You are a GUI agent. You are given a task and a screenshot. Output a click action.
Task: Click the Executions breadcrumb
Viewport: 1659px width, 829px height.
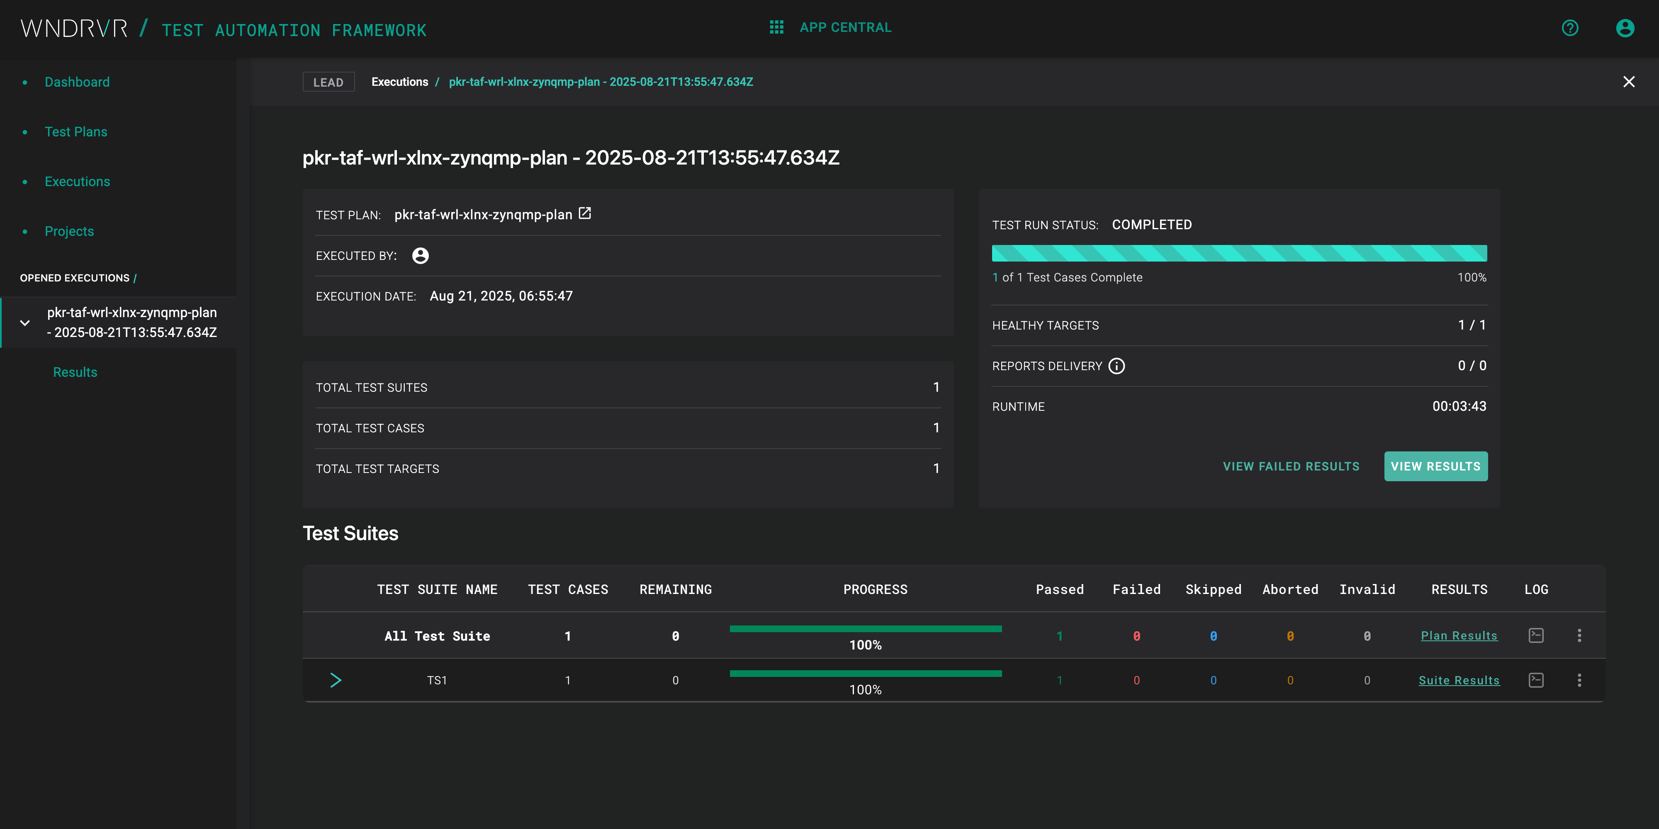(399, 82)
